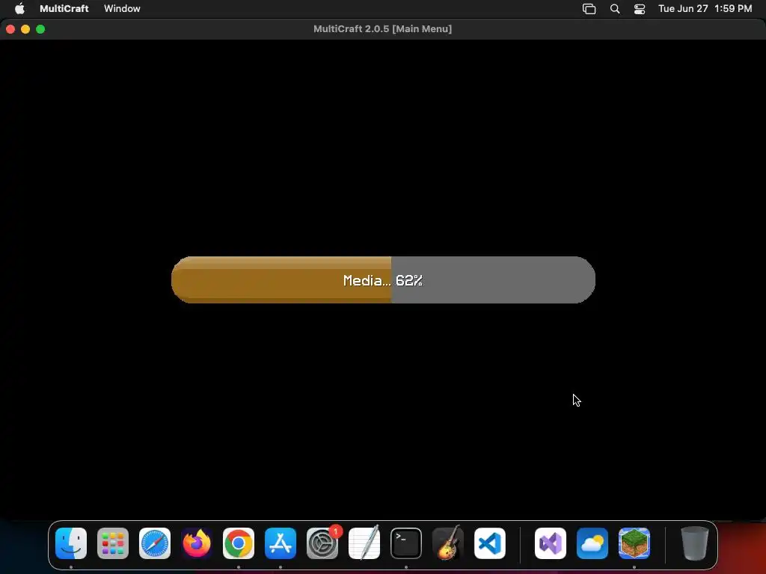
Task: Open the Trash in the dock
Action: point(695,543)
